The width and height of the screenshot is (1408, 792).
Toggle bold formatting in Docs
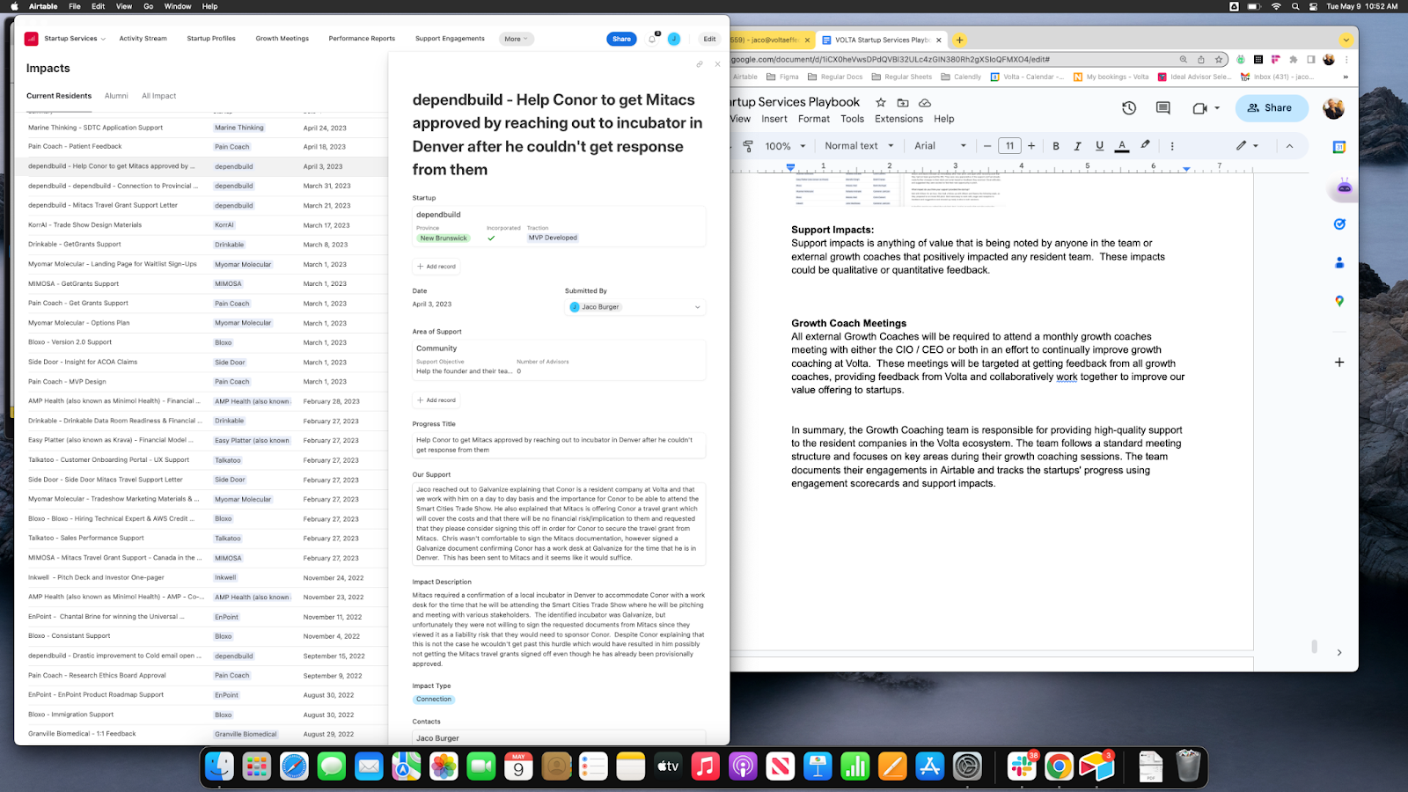click(x=1056, y=146)
